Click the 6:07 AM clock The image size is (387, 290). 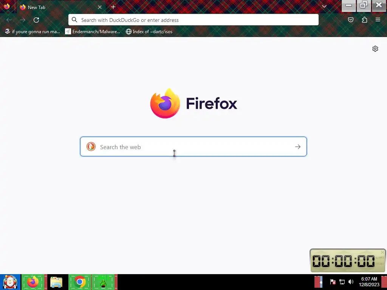(x=369, y=282)
